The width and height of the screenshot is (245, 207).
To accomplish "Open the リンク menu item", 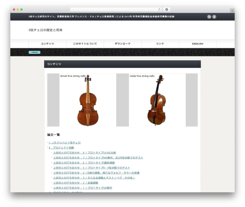I will (160, 44).
